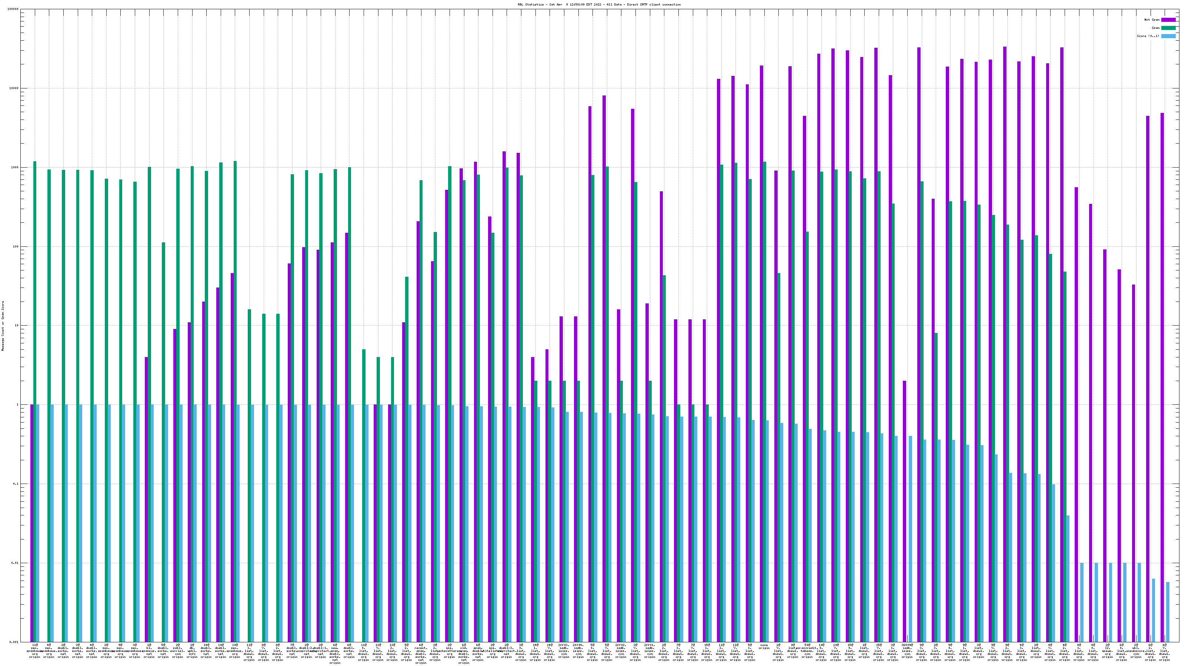This screenshot has height=666, width=1185.
Task: Click the 'Not Spam' legend label
Action: click(x=1152, y=20)
